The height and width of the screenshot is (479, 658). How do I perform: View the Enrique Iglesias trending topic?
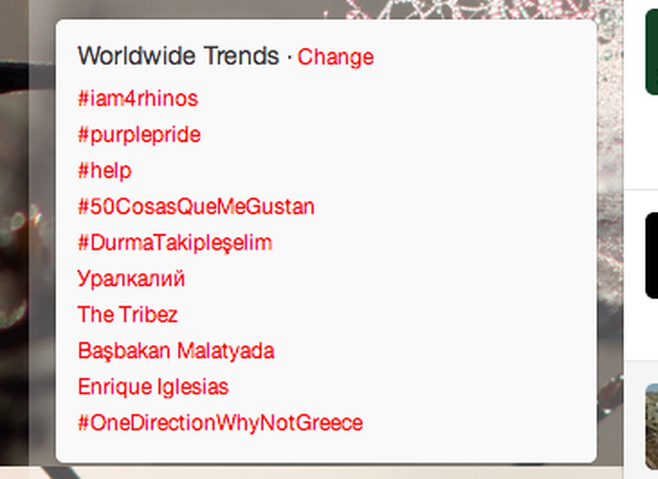pos(153,387)
